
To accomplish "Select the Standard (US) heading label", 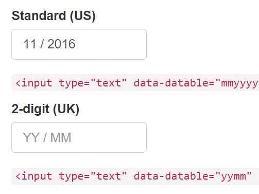I will point(54,16).
